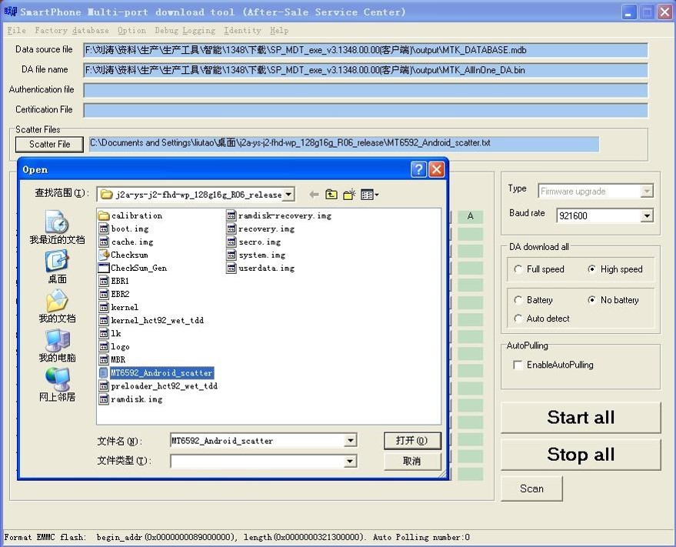Select the MT6592_Android_scatter file in the list

click(156, 372)
